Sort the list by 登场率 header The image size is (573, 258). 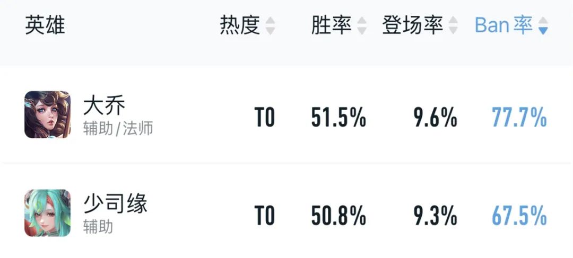tap(413, 25)
